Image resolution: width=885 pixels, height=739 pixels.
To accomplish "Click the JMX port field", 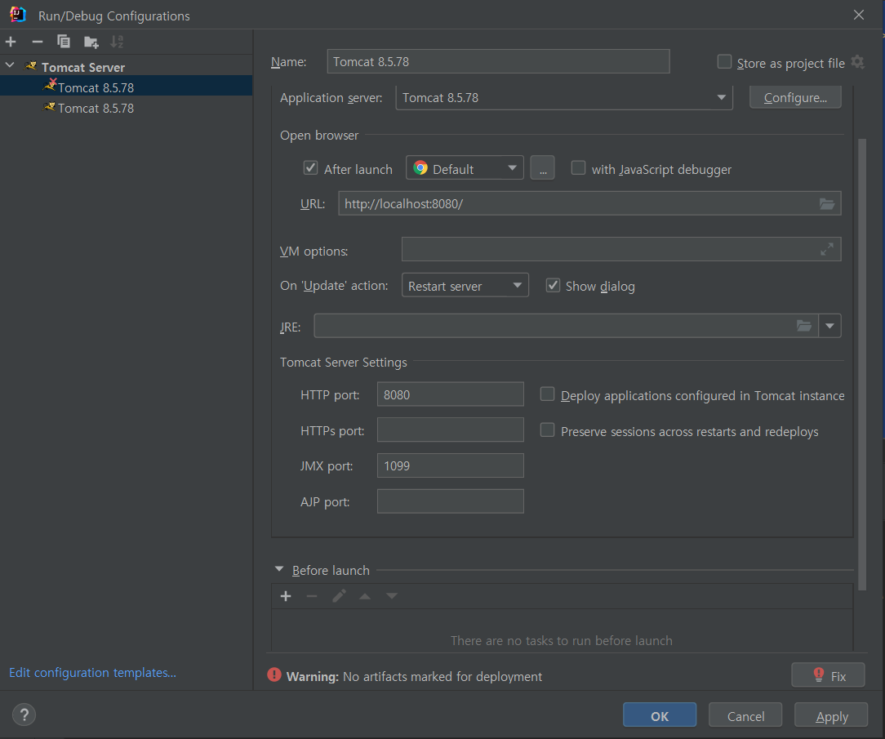I will coord(451,465).
